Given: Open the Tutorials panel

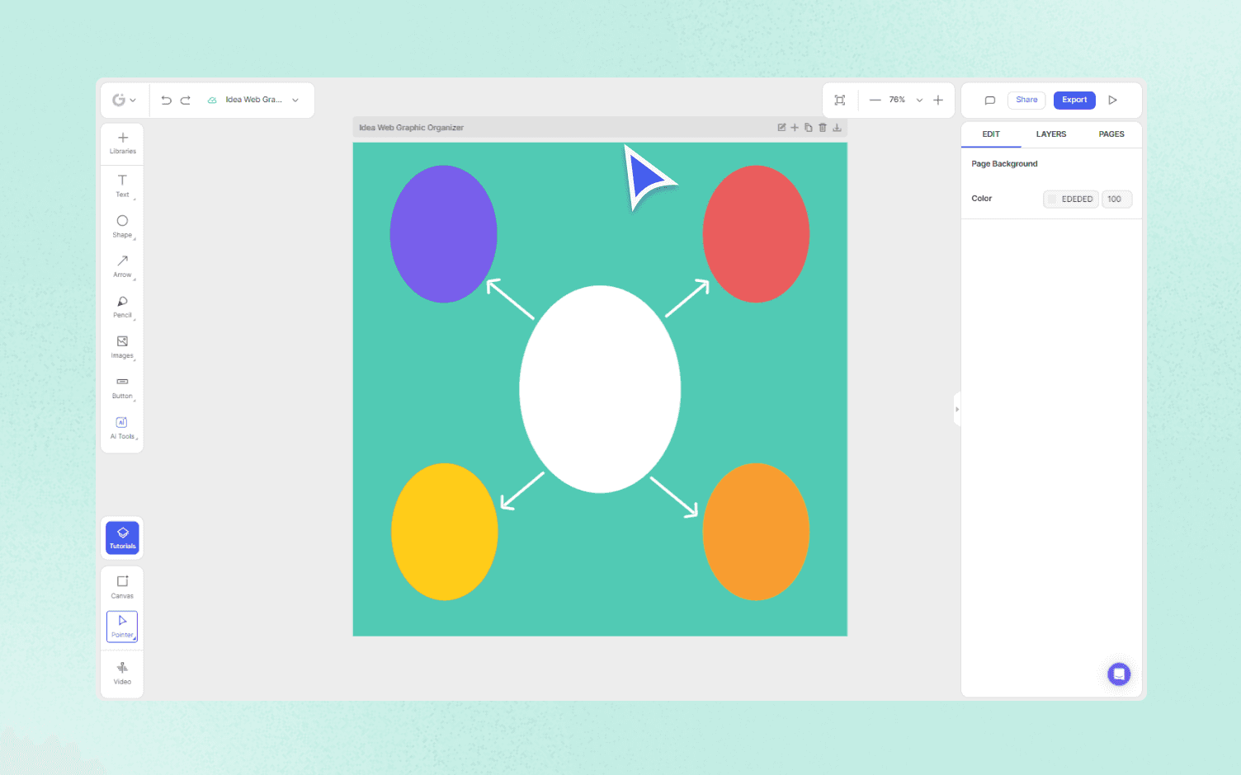Looking at the screenshot, I should [x=122, y=538].
